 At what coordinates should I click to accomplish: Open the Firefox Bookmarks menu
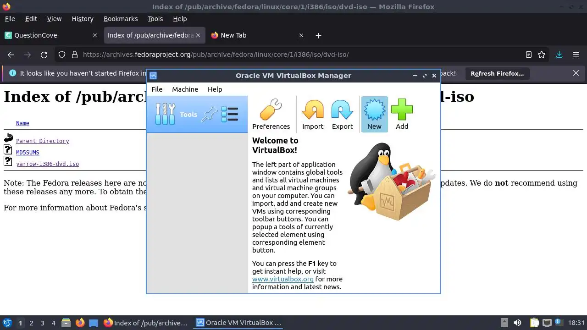[121, 19]
